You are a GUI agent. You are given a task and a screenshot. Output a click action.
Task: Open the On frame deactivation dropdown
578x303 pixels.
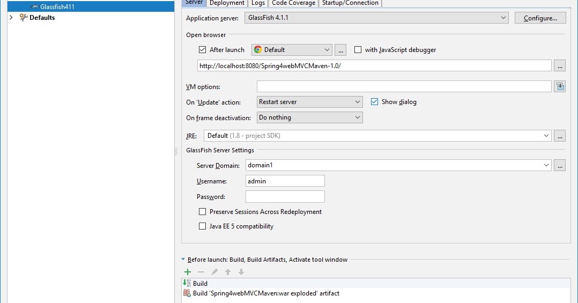(x=310, y=117)
